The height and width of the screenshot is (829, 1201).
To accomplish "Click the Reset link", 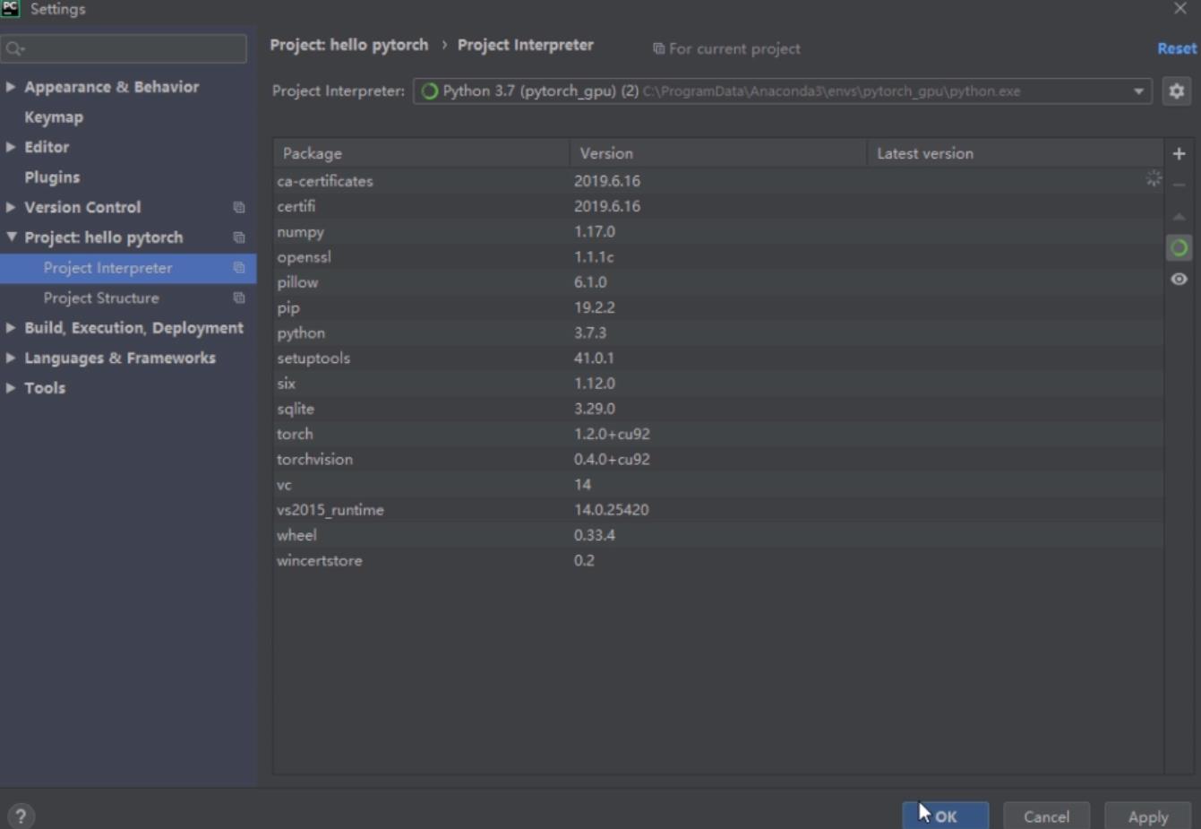I will tap(1177, 48).
